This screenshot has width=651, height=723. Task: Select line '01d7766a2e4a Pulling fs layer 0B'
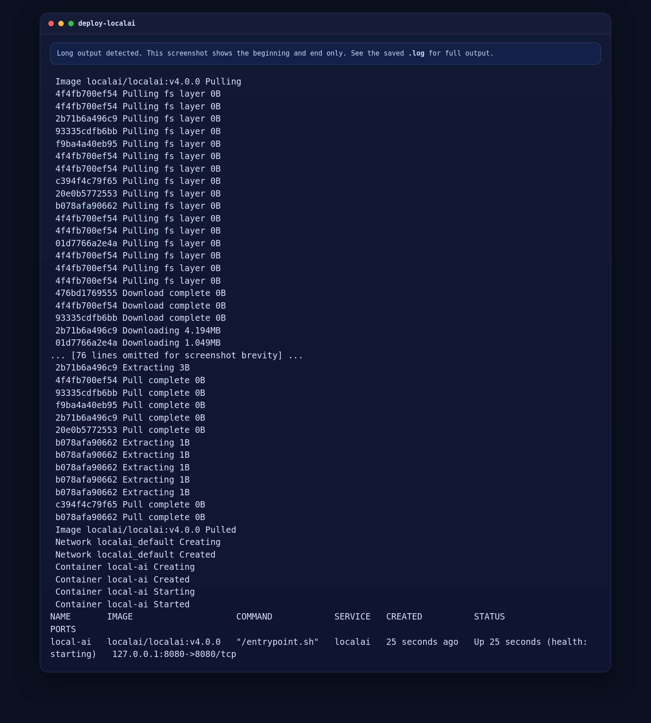[138, 244]
